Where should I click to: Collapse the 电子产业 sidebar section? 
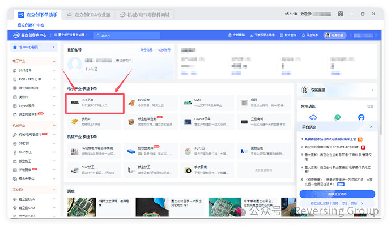click(x=54, y=61)
